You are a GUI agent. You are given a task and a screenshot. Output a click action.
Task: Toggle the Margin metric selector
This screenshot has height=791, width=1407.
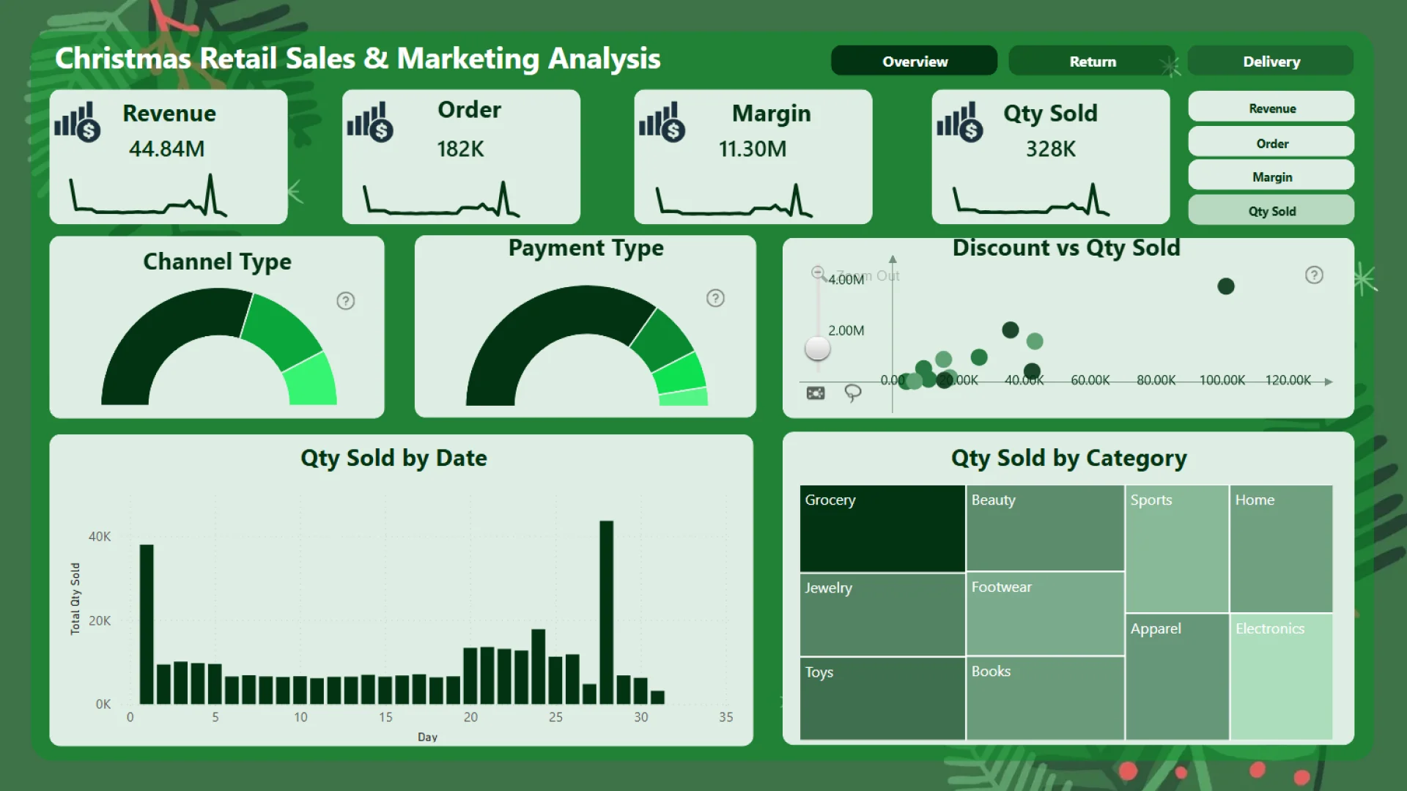coord(1271,176)
